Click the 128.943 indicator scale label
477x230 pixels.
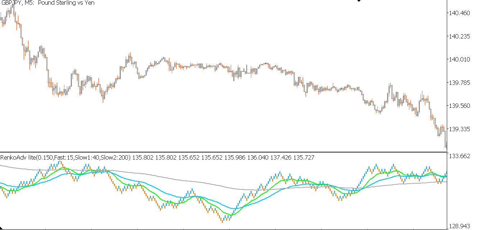click(460, 226)
